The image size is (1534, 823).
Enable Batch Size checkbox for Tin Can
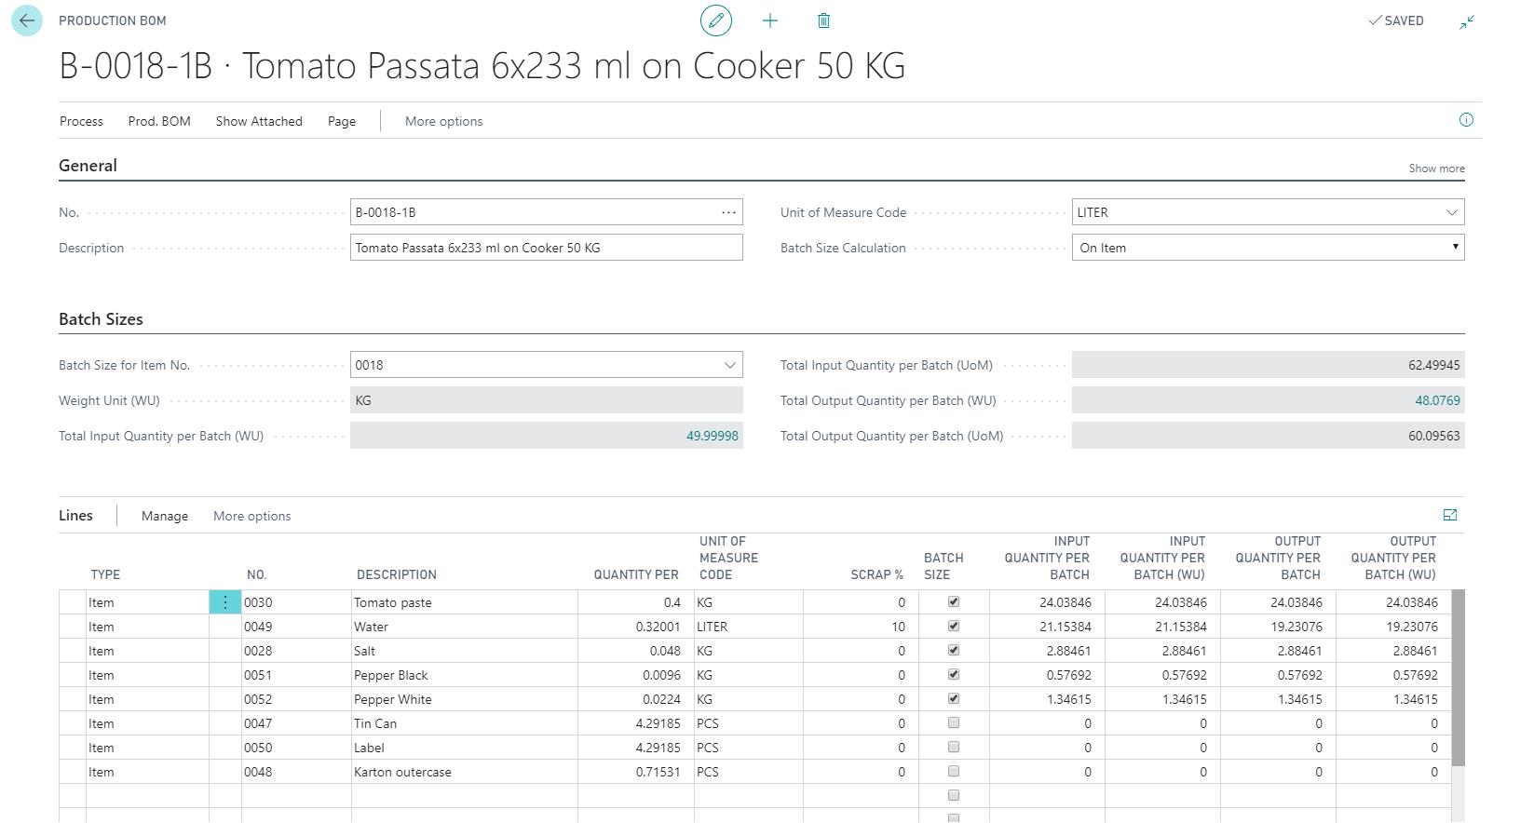[953, 722]
